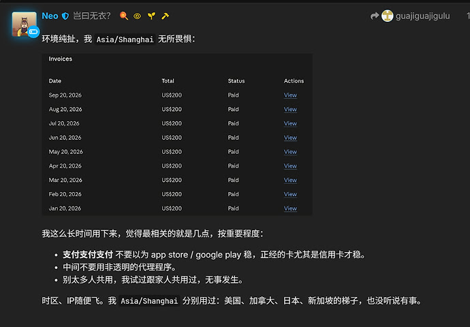The width and height of the screenshot is (470, 327).
Task: View the Jun 20, 2026 invoice
Action: pyautogui.click(x=290, y=138)
